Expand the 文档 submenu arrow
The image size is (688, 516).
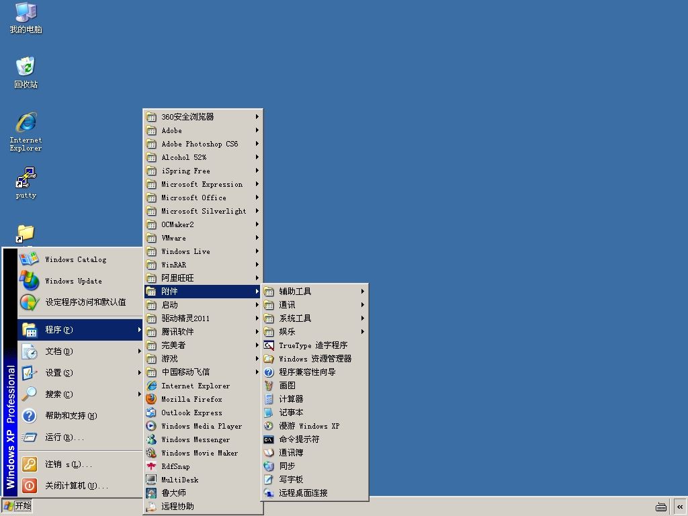[140, 351]
